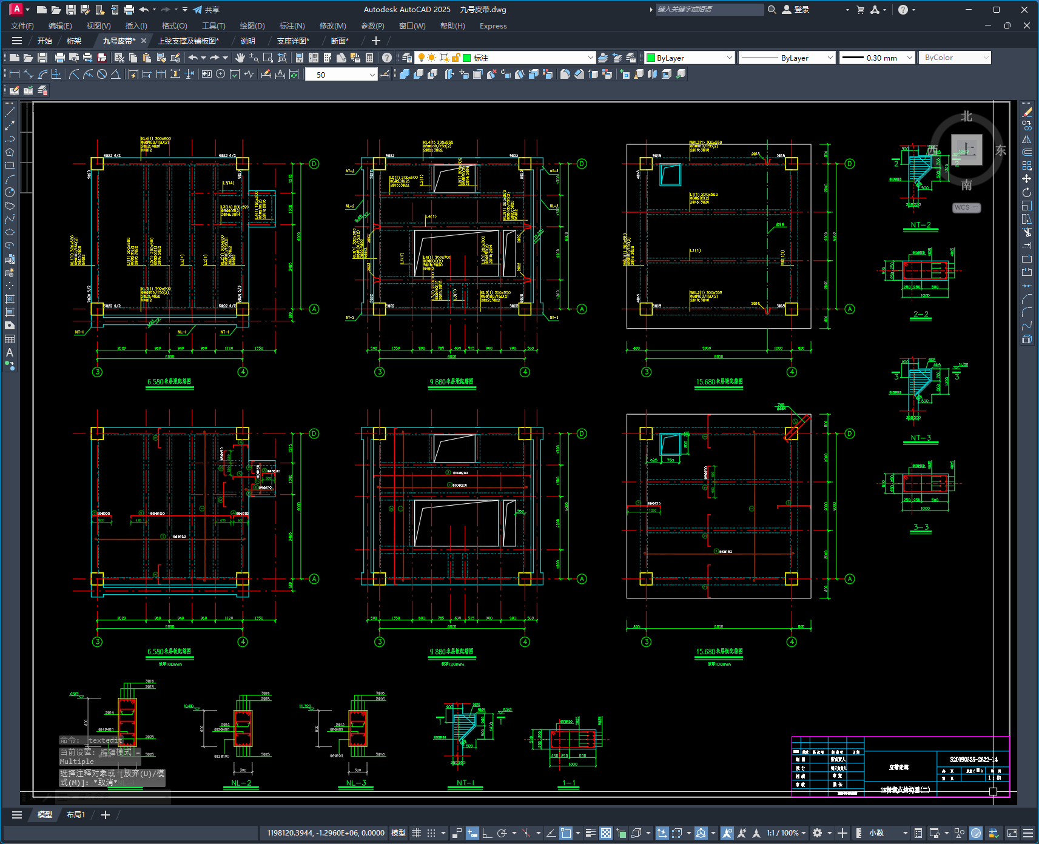Open the file tabs hamburger menu

pos(17,41)
